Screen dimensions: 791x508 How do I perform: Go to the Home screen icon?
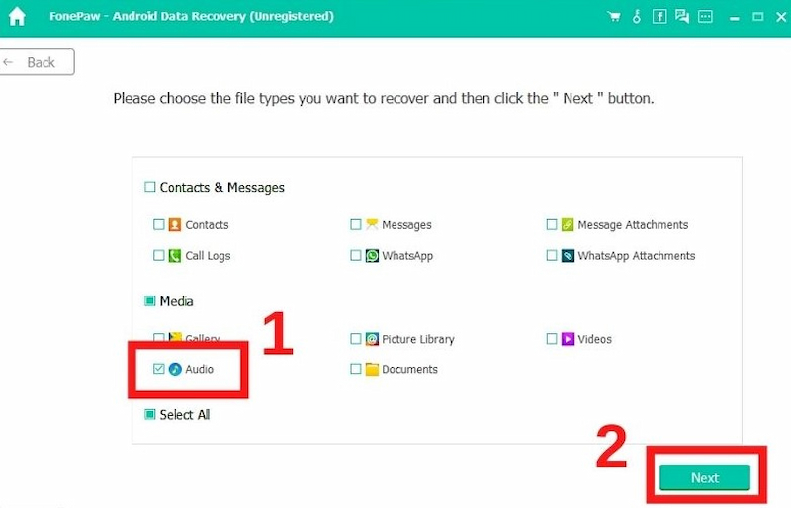coord(17,16)
